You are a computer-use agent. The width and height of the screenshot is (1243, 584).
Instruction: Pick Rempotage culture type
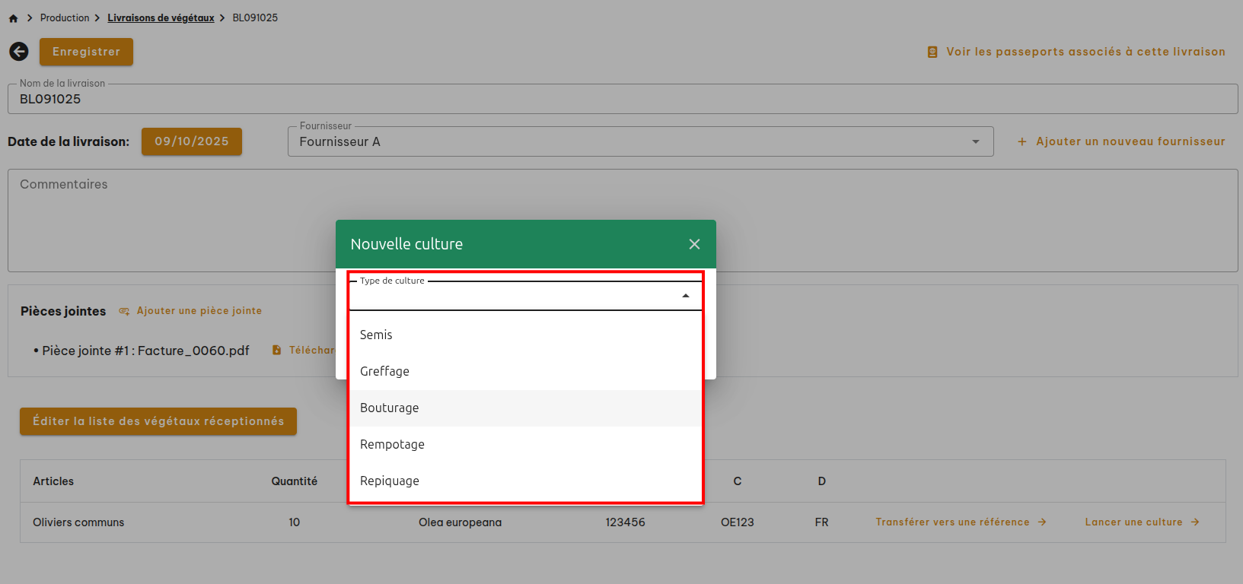point(392,444)
